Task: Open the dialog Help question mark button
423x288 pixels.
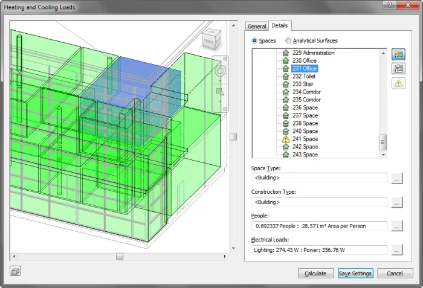Action: 391,5
